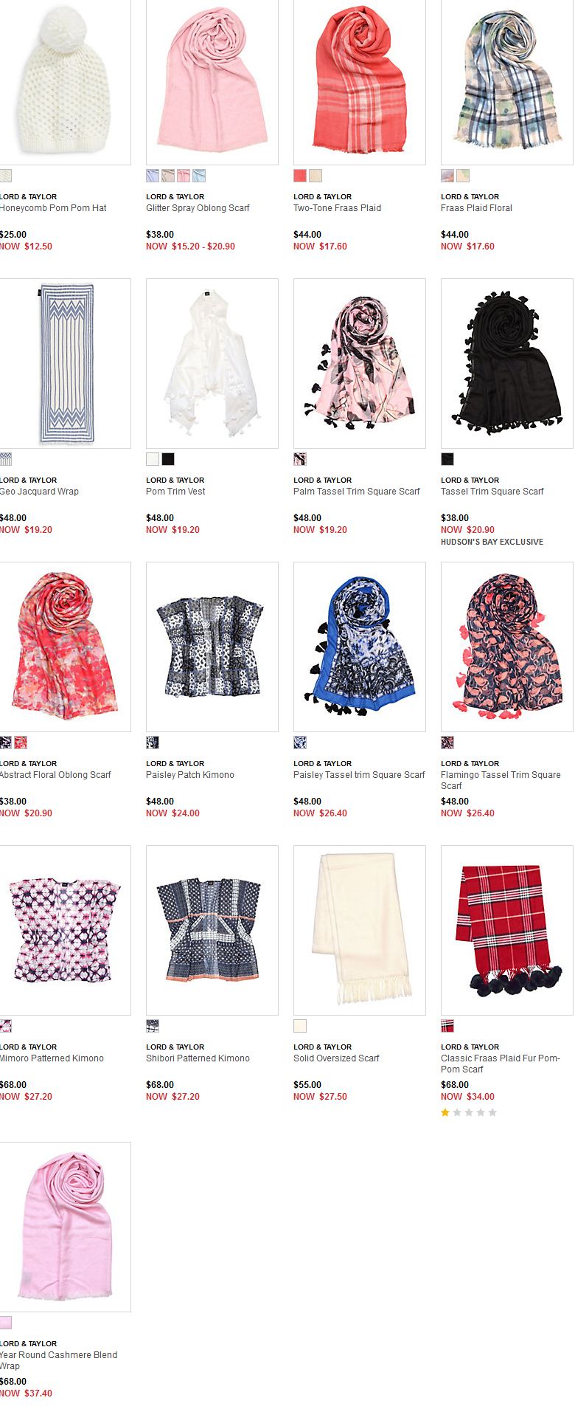This screenshot has height=1409, width=575.
Task: Click the Two-Tone Fraas Plaid product image
Action: pyautogui.click(x=360, y=82)
